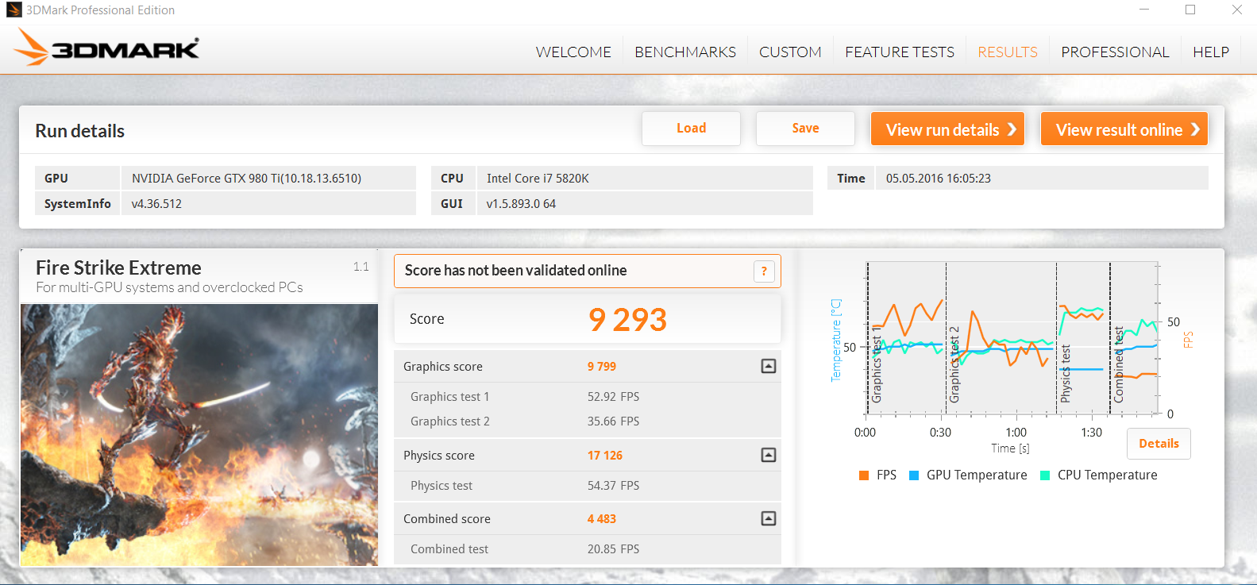Click the overall score 9 293
The width and height of the screenshot is (1257, 585).
(627, 319)
